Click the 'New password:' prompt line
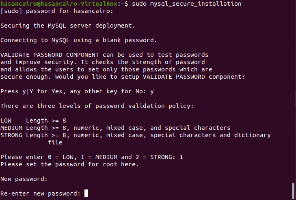 tap(24, 179)
